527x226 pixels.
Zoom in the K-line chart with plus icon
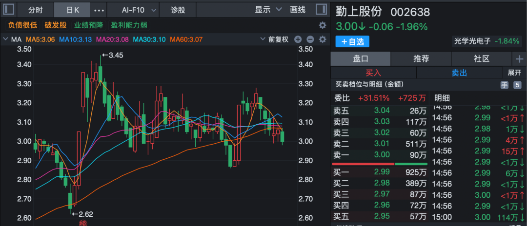click(x=310, y=39)
